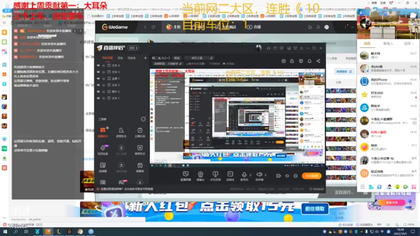Click the unlocked padlock icon in header row
Screen dimensions: 420x236
[x=292, y=61]
